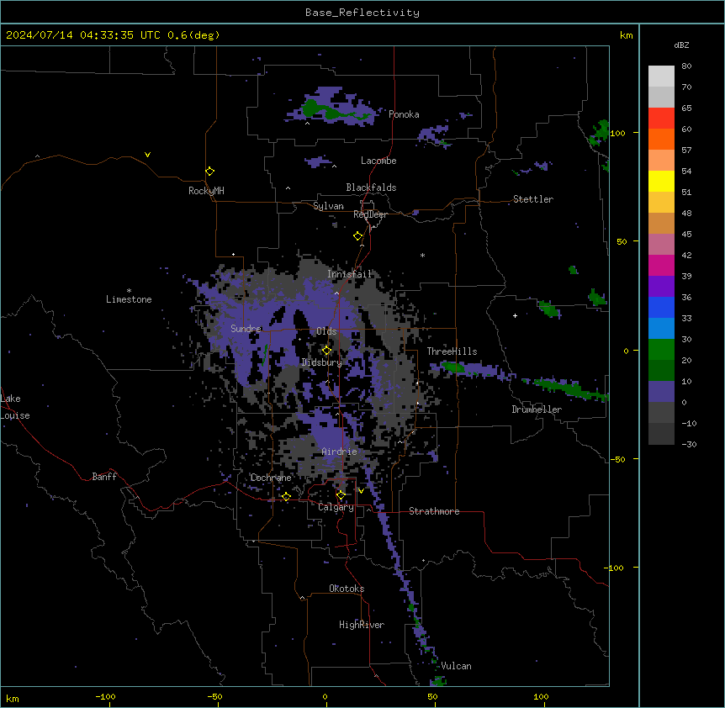Image resolution: width=725 pixels, height=708 pixels.
Task: Pick the dark green 10-20 dBZ swatch
Action: pyautogui.click(x=661, y=371)
